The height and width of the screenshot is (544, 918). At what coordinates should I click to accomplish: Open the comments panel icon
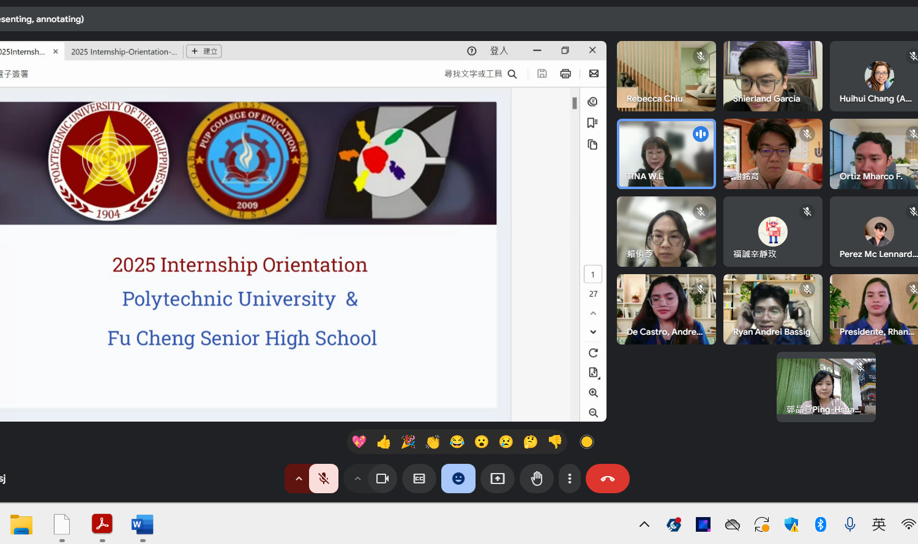(x=592, y=102)
